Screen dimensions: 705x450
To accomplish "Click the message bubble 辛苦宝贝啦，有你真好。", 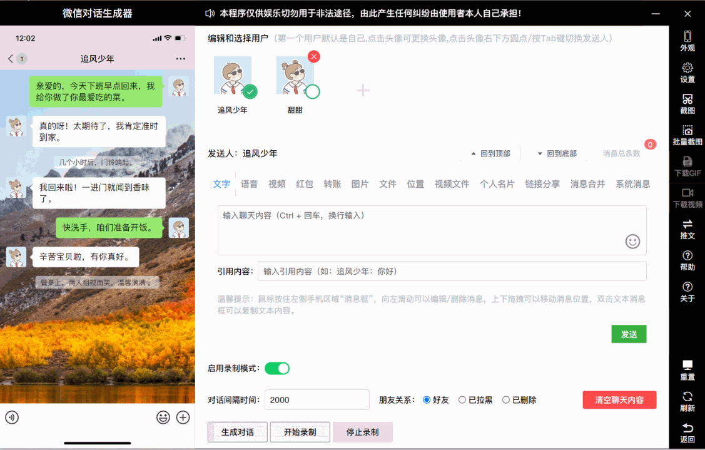I will (x=86, y=257).
